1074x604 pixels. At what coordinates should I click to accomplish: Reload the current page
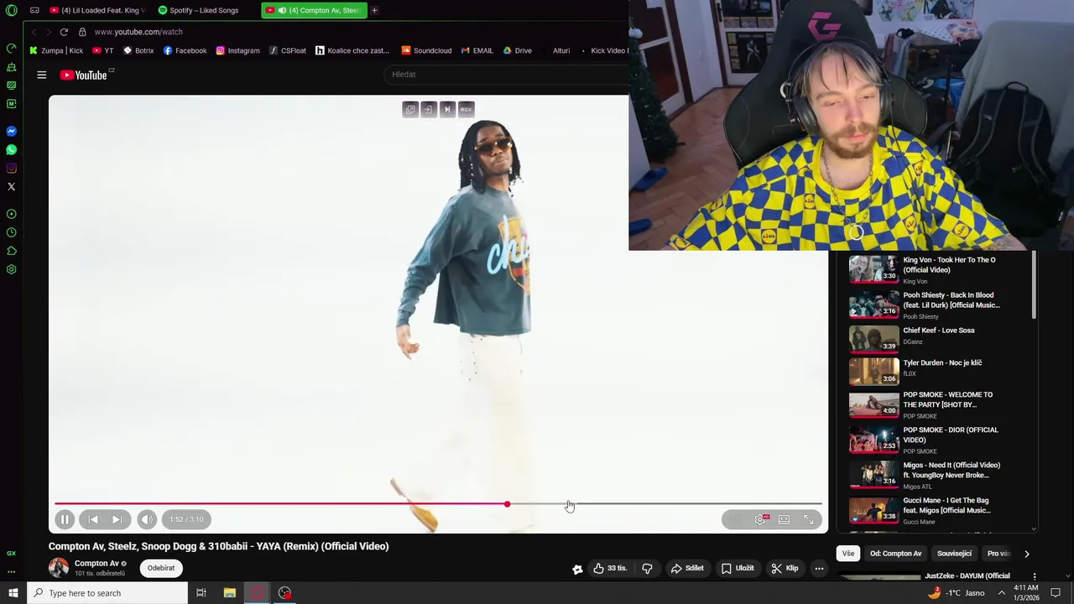coord(64,32)
